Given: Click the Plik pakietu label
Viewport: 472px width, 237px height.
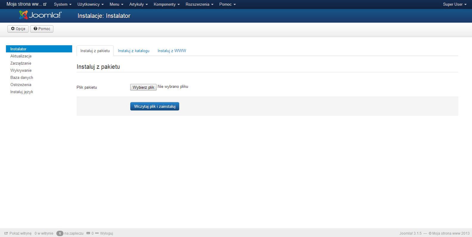Looking at the screenshot, I should pyautogui.click(x=87, y=88).
